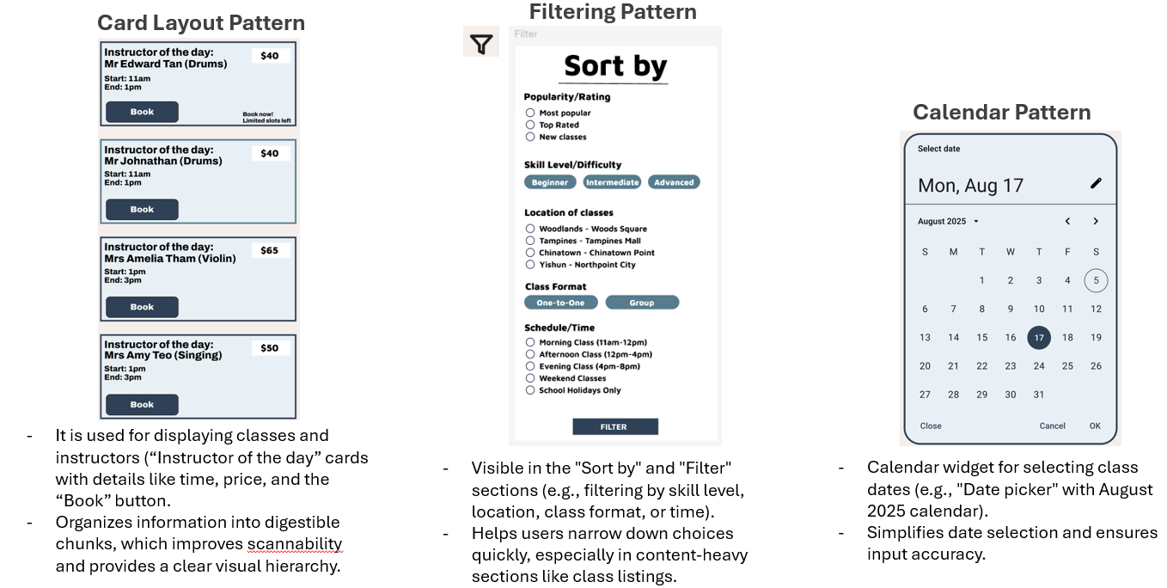Click the funnel filter icon
Viewport: 1167px width, 588px height.
[x=481, y=43]
